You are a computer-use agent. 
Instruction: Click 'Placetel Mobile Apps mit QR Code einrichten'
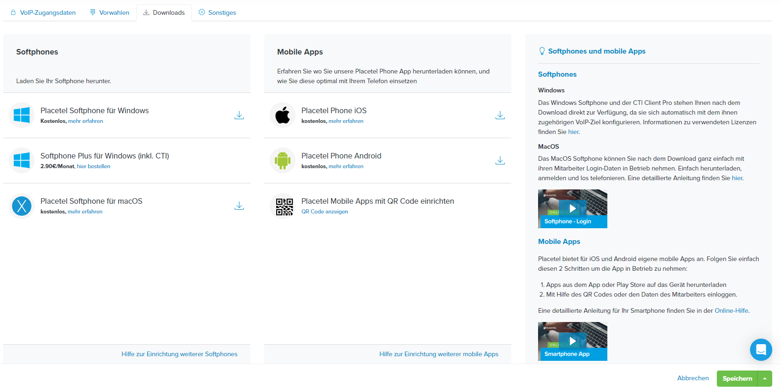click(x=378, y=201)
